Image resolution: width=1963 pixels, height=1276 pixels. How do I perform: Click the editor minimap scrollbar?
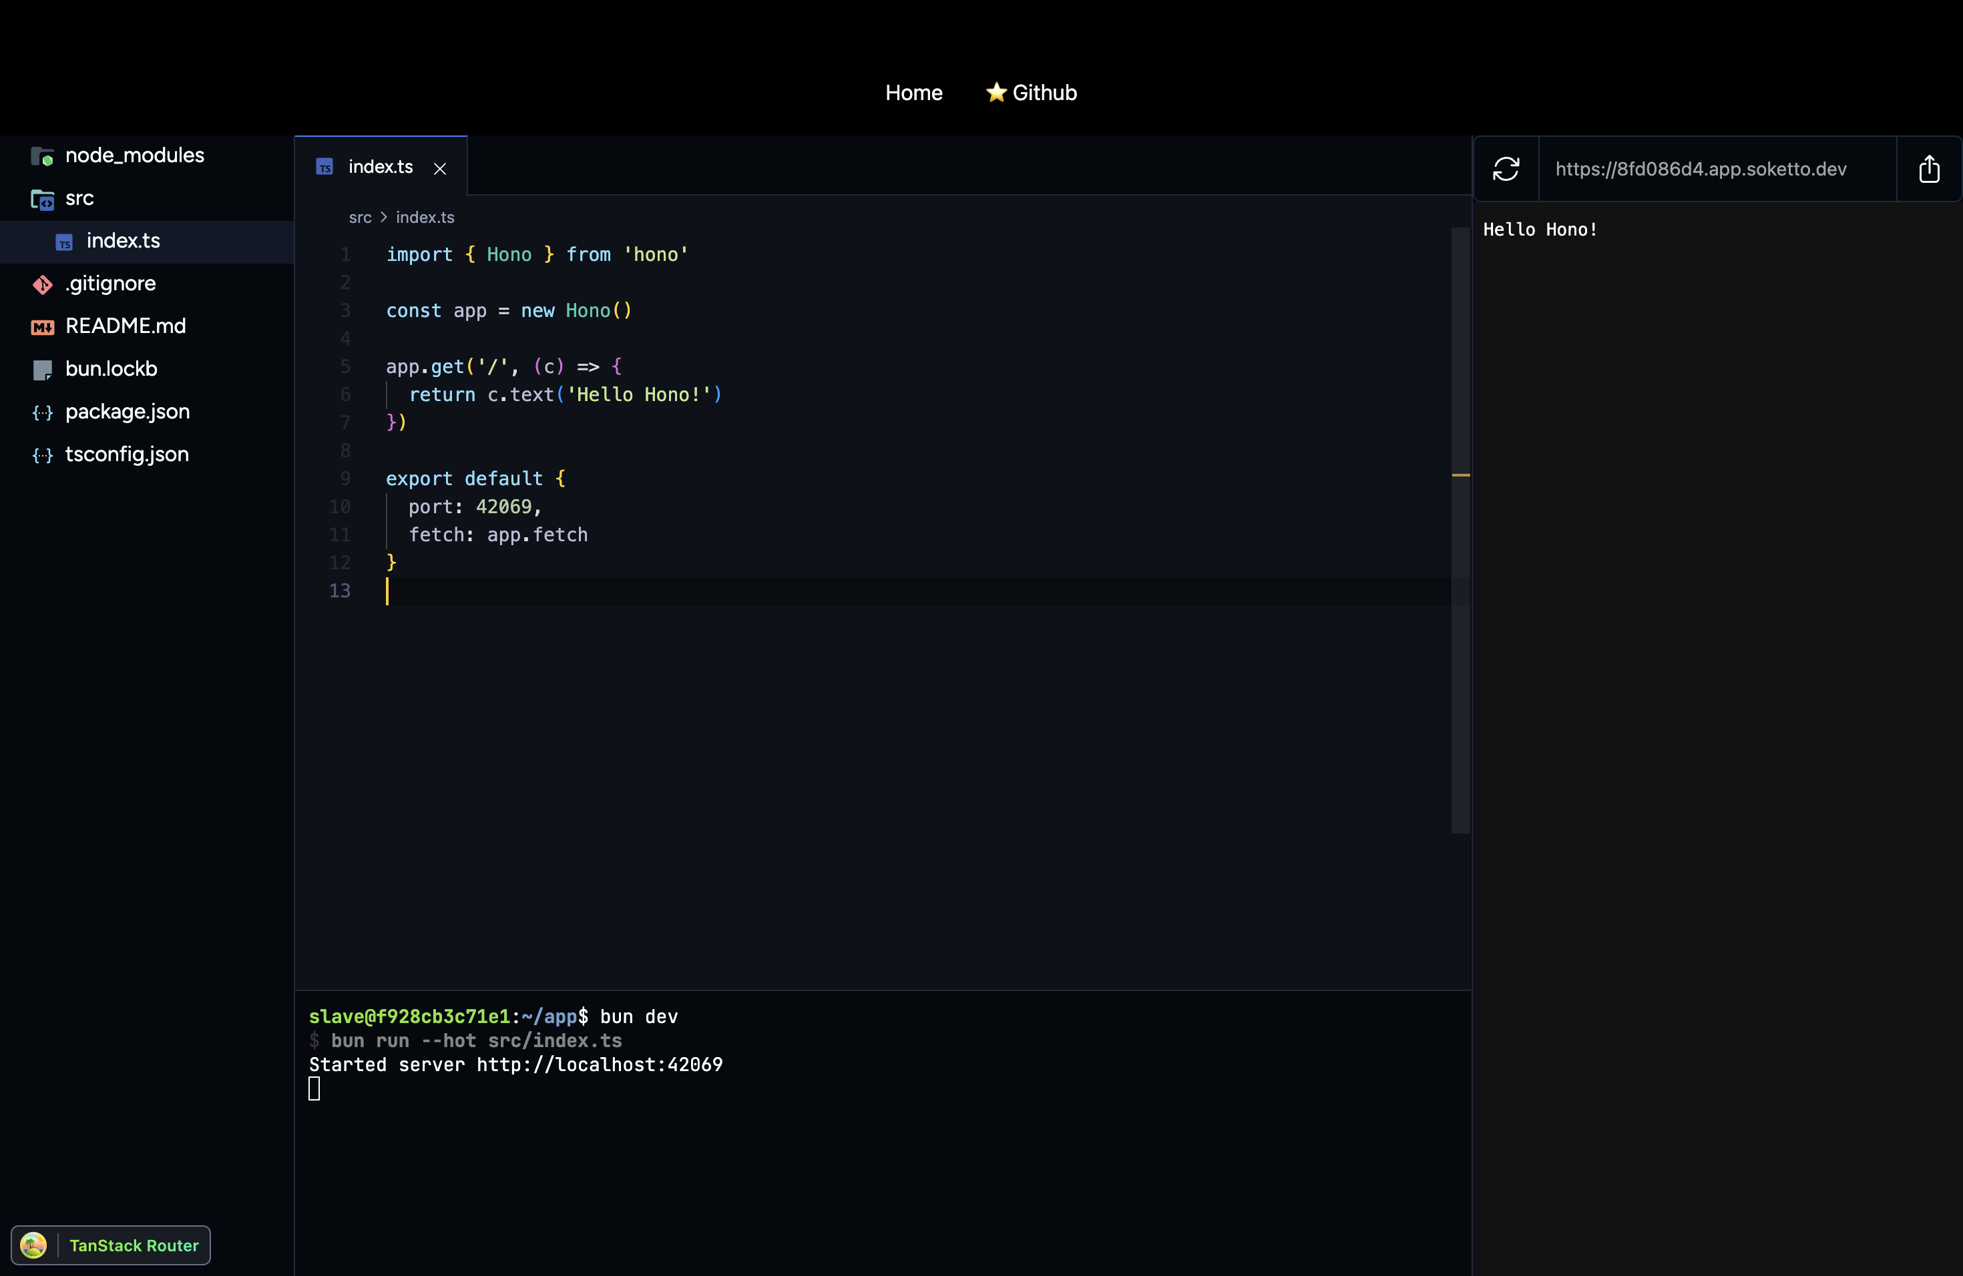[x=1461, y=529]
